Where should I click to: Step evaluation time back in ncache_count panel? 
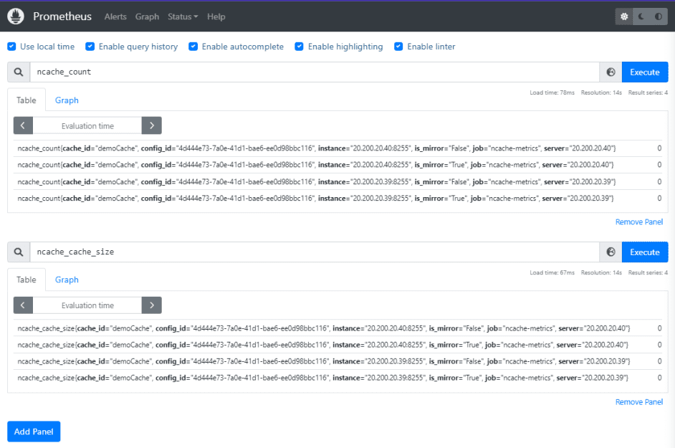(x=23, y=125)
